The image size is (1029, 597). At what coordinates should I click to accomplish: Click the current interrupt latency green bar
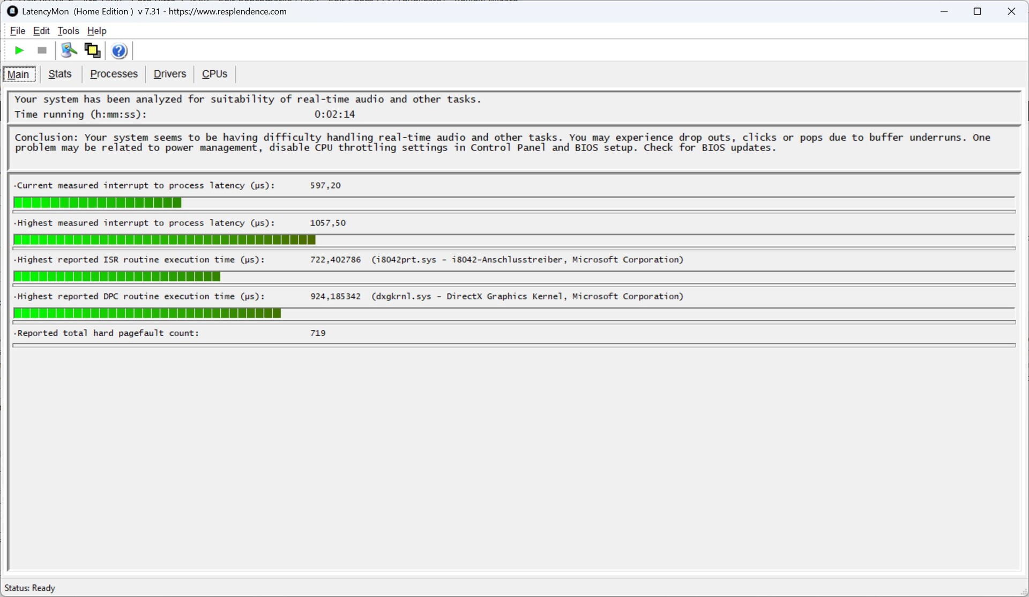(98, 203)
